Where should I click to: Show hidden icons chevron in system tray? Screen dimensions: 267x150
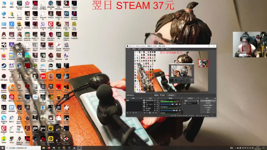click(x=235, y=148)
